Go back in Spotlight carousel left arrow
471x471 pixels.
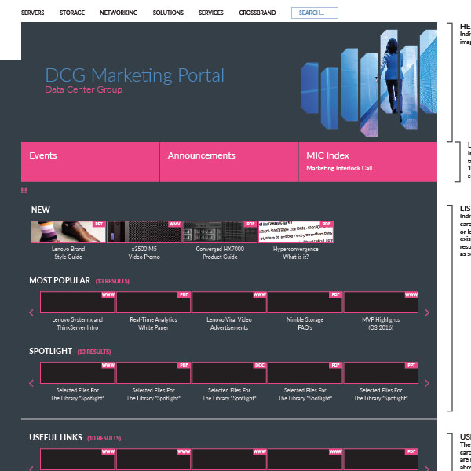click(x=31, y=383)
